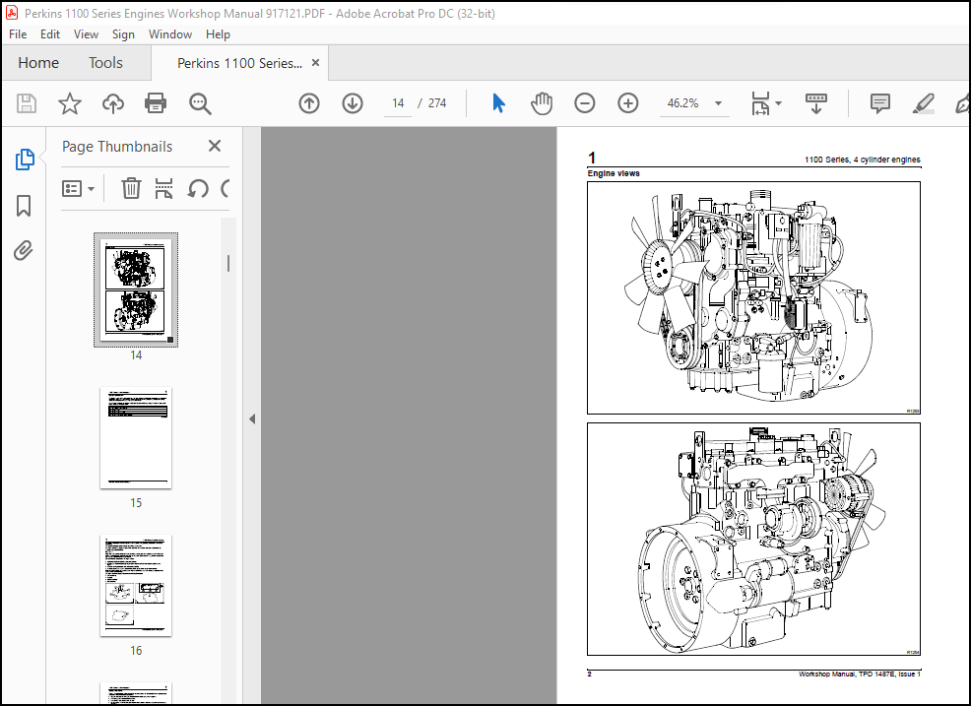Select the page 16 thumbnail

(136, 585)
